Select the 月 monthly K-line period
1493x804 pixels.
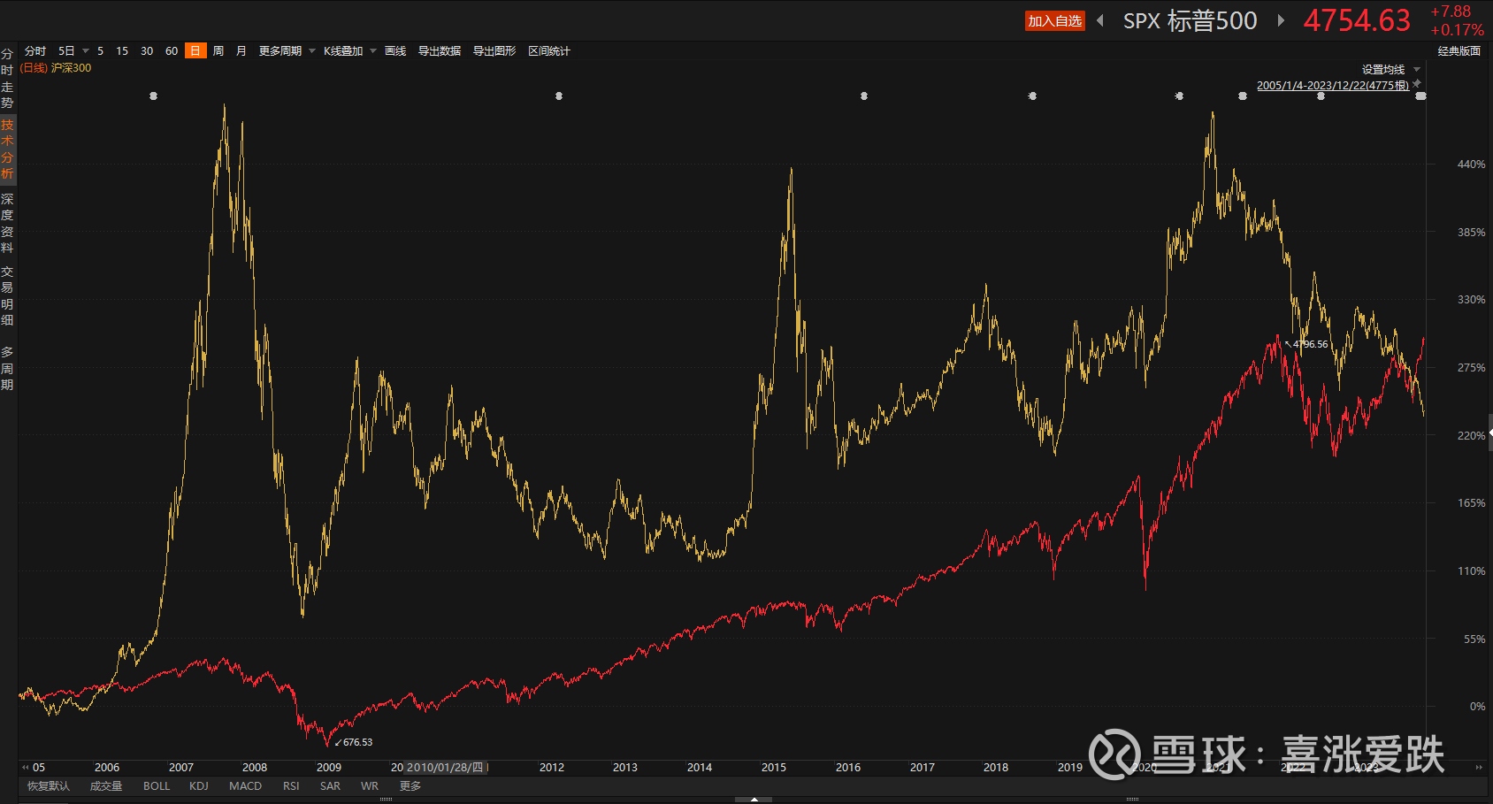(x=241, y=51)
